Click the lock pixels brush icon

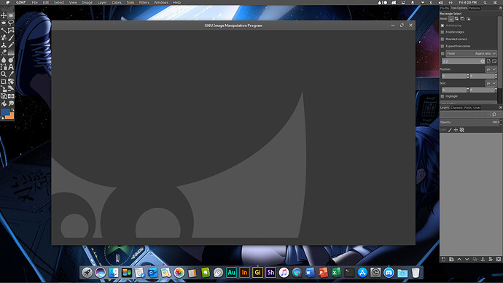pos(450,130)
